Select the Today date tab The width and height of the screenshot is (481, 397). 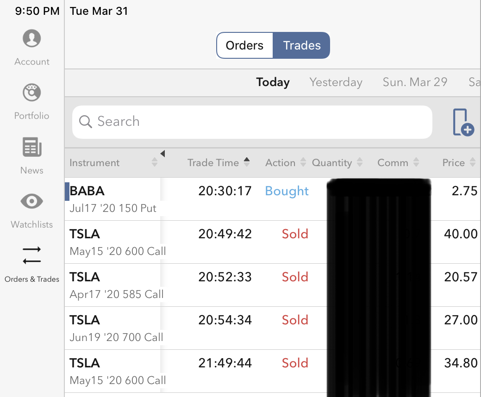273,82
